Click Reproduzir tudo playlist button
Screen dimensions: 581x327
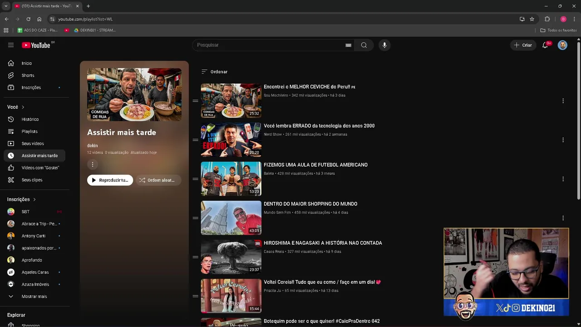point(110,180)
